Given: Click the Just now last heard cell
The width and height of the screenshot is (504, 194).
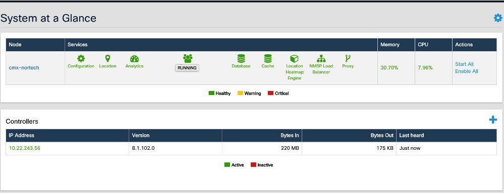Looking at the screenshot, I should (x=446, y=148).
